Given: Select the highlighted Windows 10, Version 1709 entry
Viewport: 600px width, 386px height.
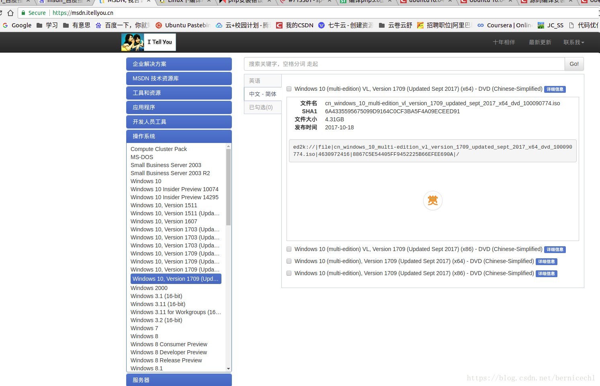Looking at the screenshot, I should tap(176, 279).
